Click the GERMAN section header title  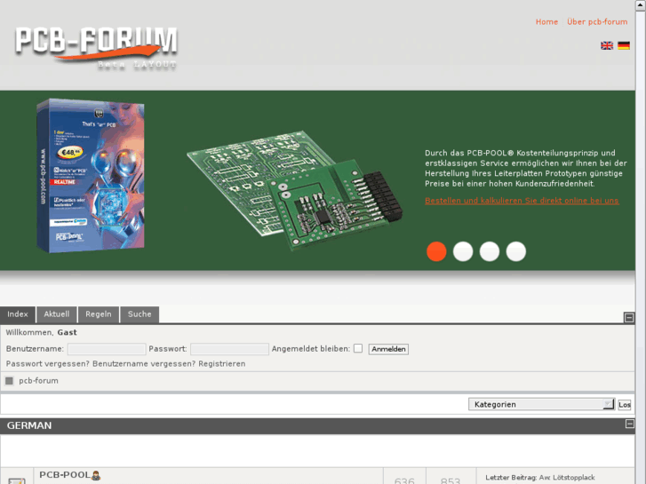point(29,425)
